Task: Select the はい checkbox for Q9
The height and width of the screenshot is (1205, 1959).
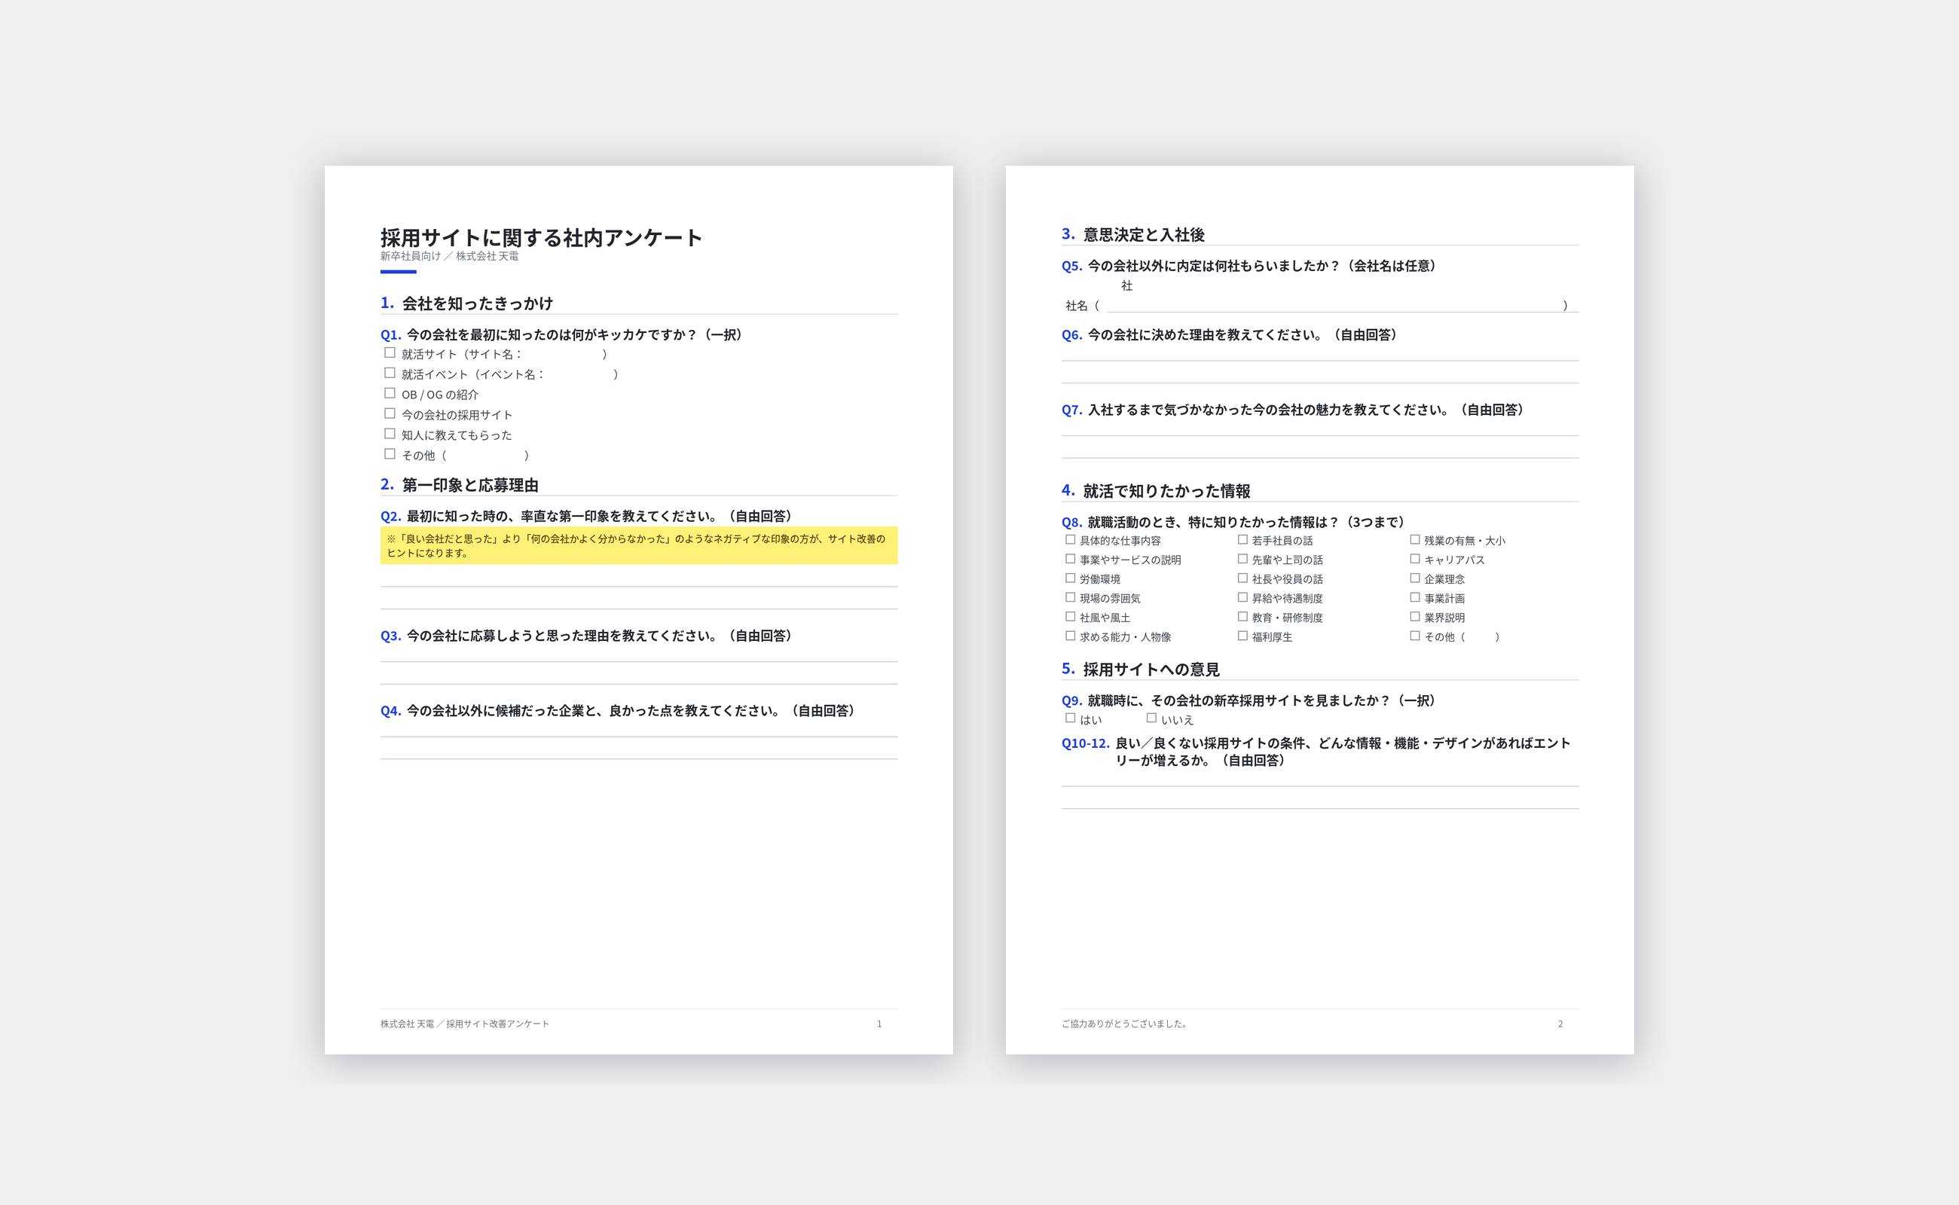Action: (1071, 718)
